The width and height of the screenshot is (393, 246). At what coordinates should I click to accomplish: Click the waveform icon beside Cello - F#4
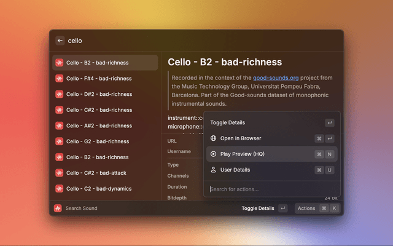[x=59, y=79]
